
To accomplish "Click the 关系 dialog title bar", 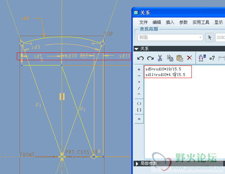I will point(178,13).
